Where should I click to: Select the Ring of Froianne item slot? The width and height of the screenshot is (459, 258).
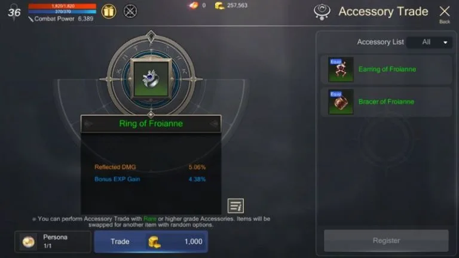point(151,78)
